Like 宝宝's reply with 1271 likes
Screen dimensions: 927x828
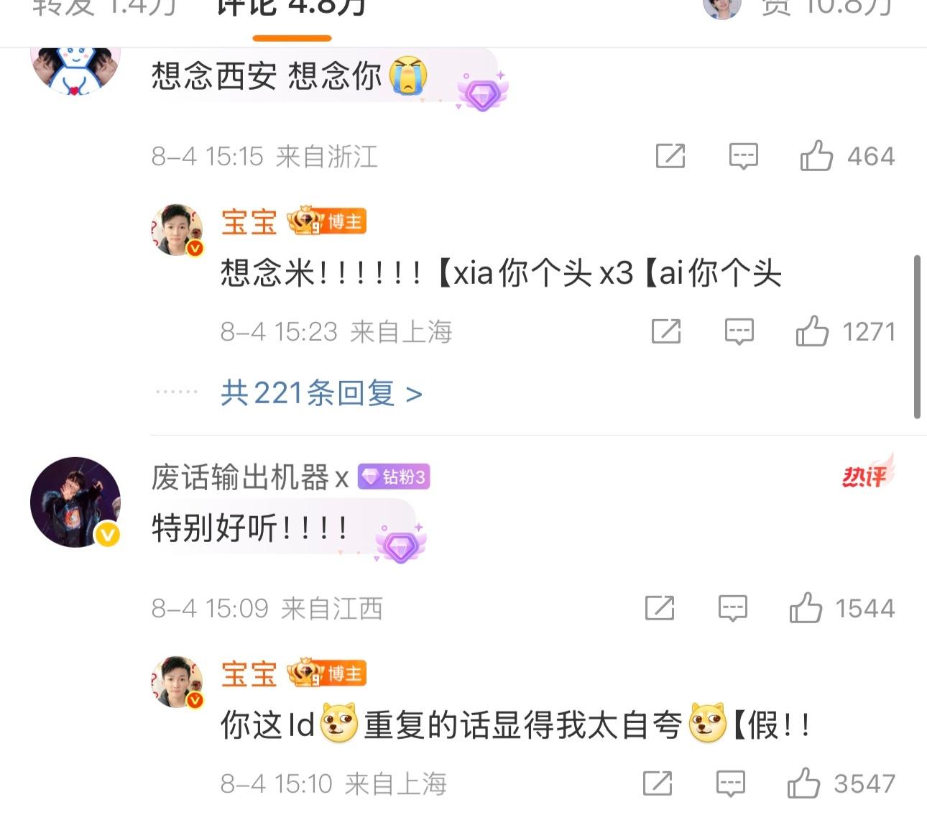point(845,331)
